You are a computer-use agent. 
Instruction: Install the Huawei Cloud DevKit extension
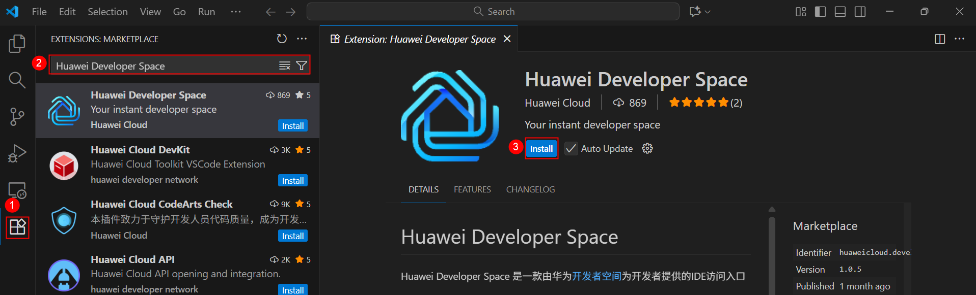pos(293,181)
